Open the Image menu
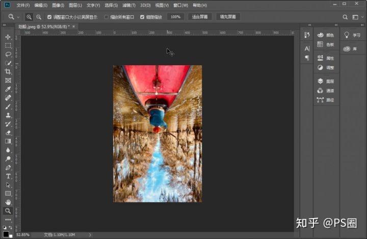367x239 pixels. [58, 5]
